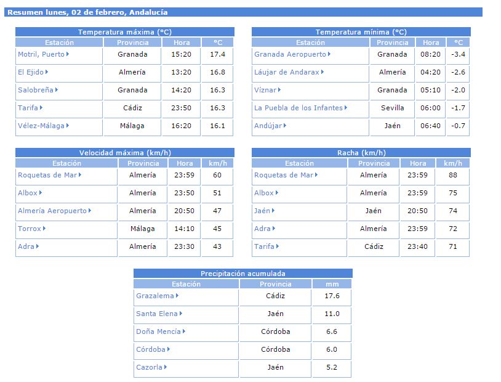This screenshot has height=382, width=501.
Task: Click the arrow icon after Vélez-Málaga
Action: coord(68,126)
